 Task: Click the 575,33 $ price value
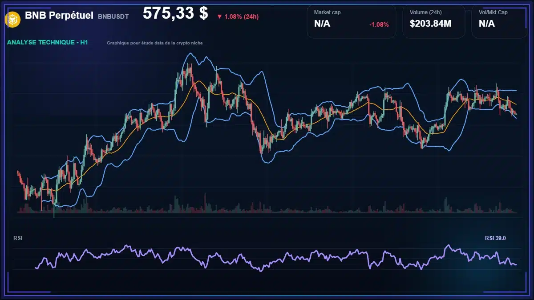(x=175, y=13)
